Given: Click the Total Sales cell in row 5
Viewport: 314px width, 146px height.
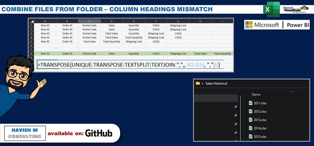Looking at the screenshot, I should [89, 41].
